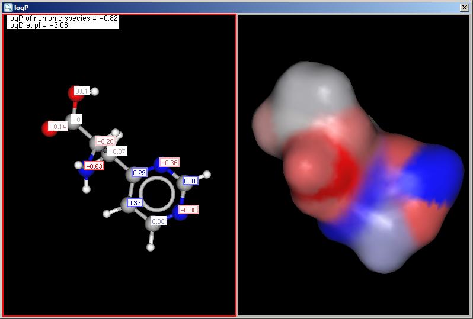This screenshot has height=319, width=473.
Task: Select the -0.14 oxygen atom label
Action: [57, 127]
